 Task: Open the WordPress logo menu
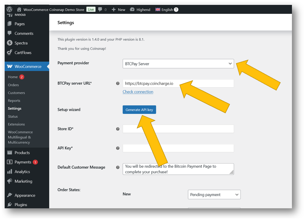point(9,9)
